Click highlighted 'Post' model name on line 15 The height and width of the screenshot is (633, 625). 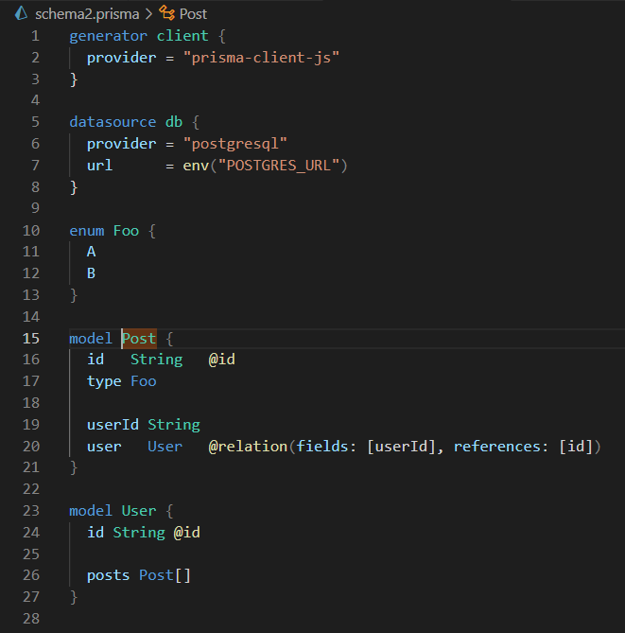139,339
